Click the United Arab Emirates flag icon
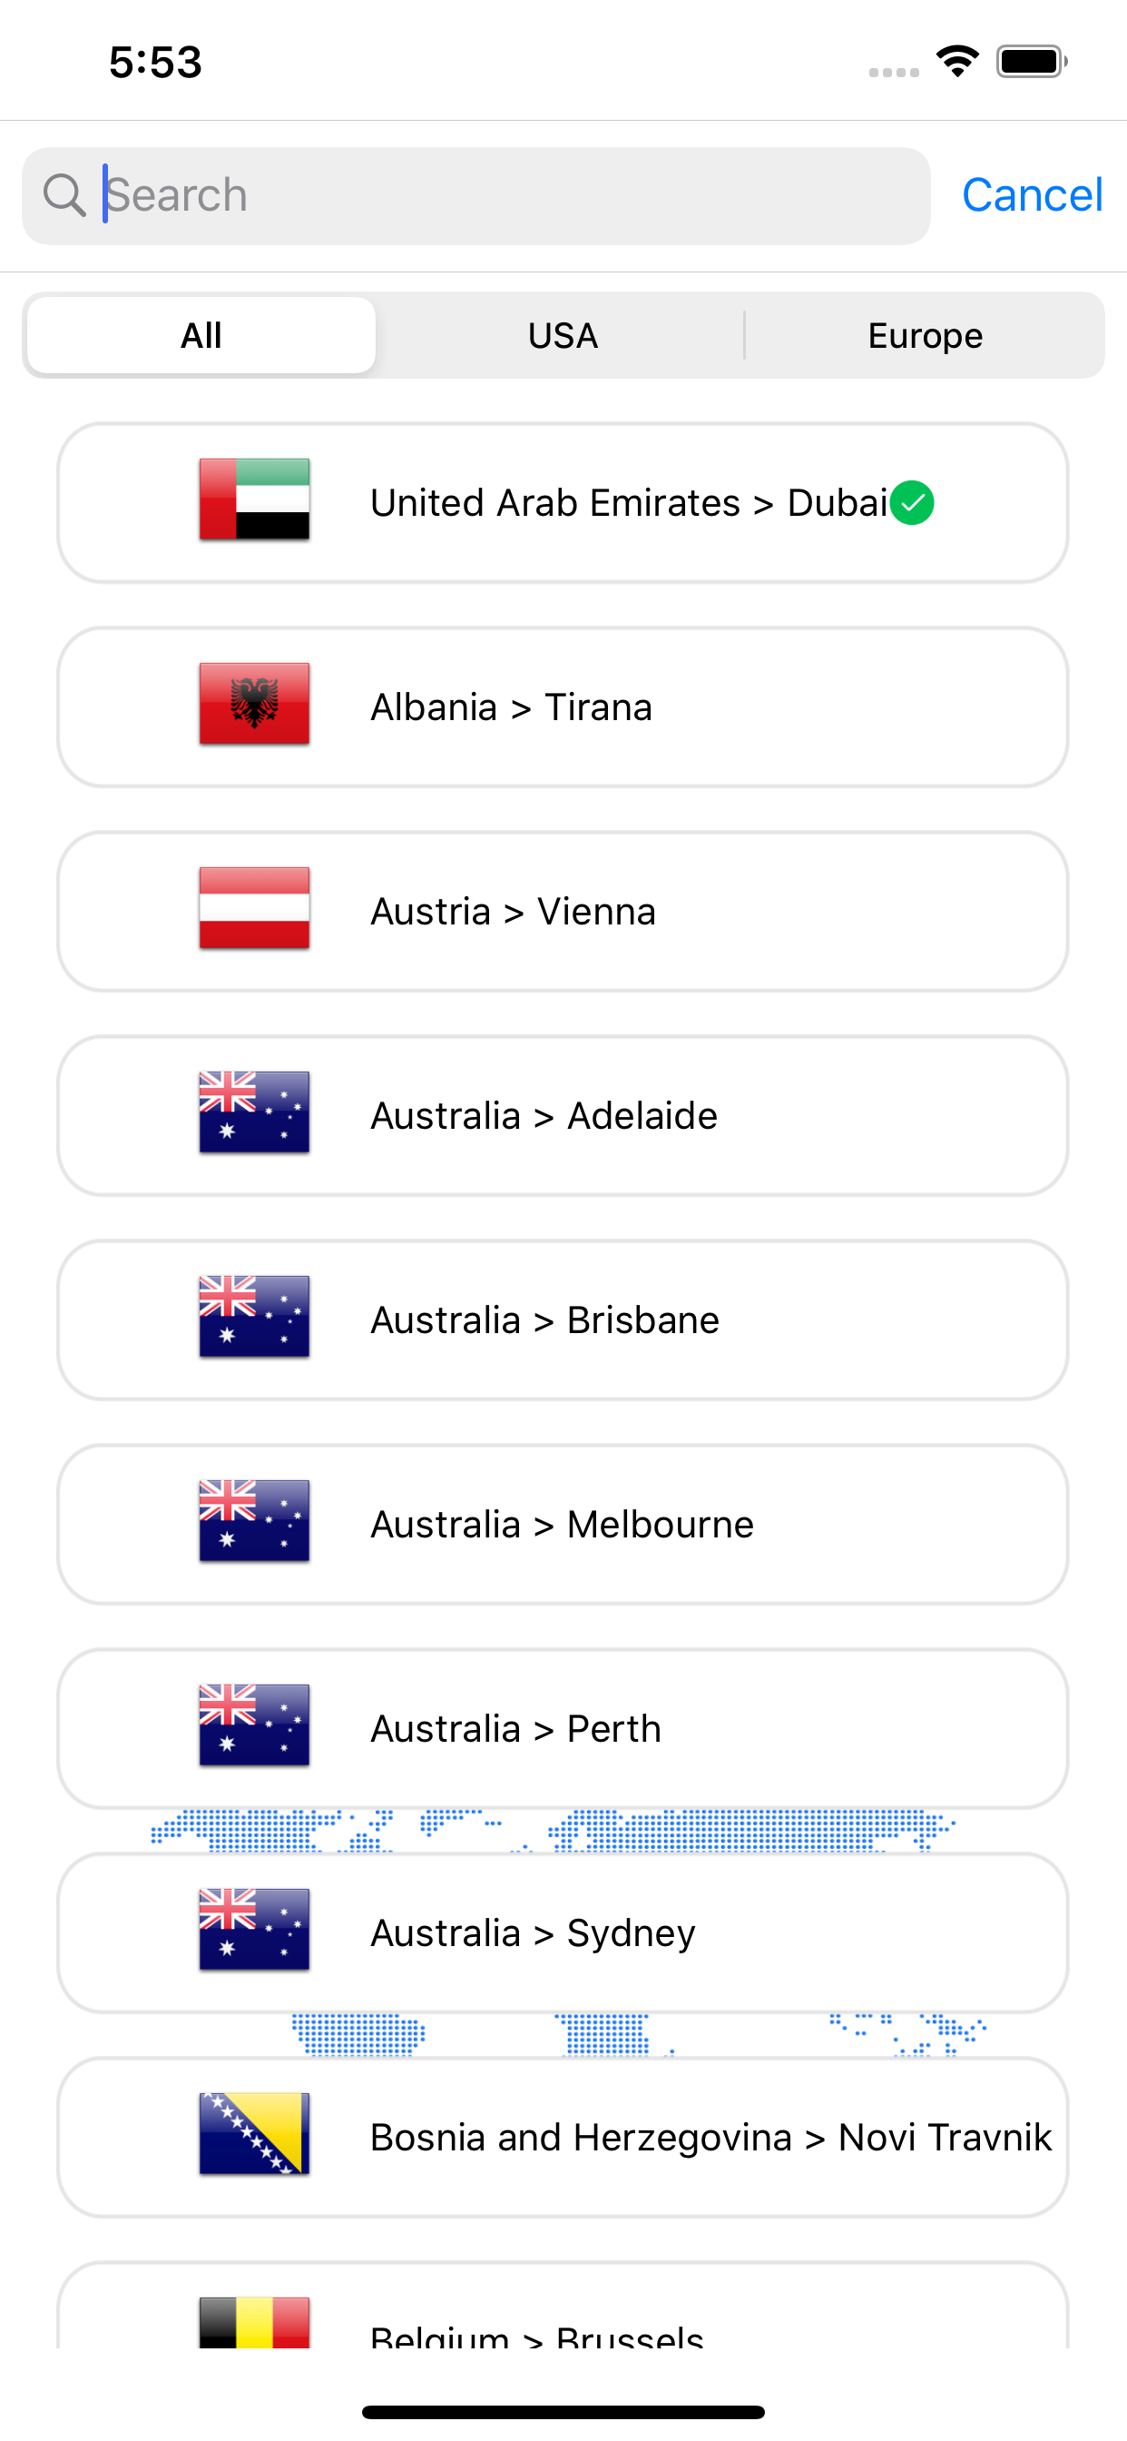The height and width of the screenshot is (2441, 1127). (254, 502)
